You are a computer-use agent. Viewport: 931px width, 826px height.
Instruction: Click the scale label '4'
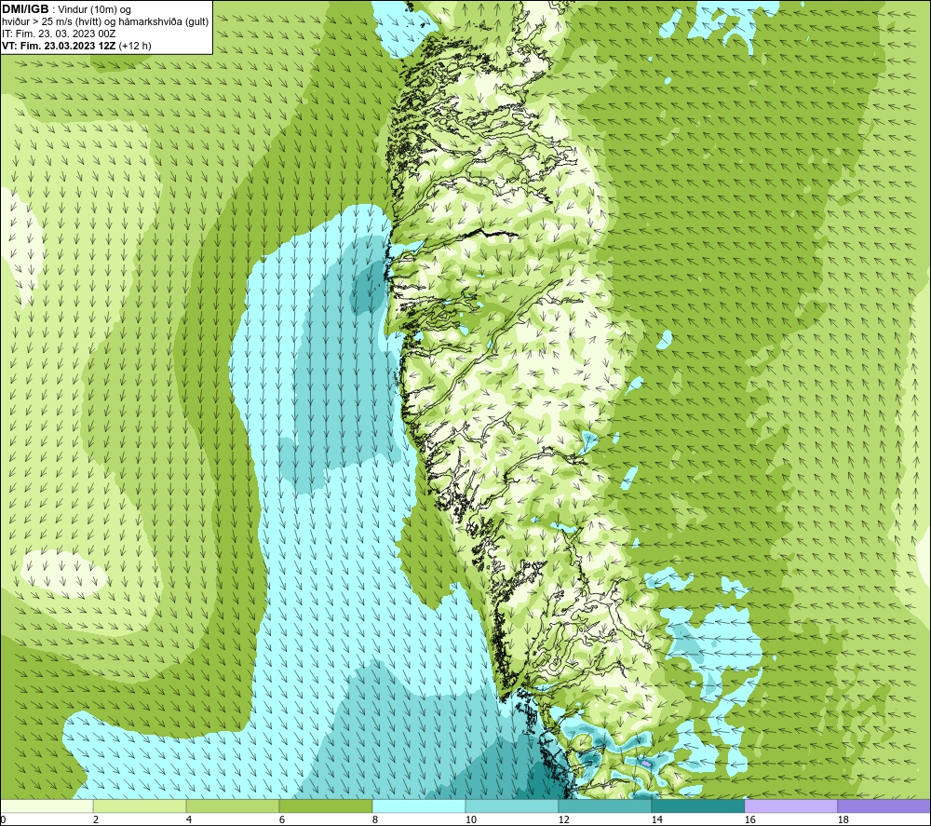coord(189,820)
